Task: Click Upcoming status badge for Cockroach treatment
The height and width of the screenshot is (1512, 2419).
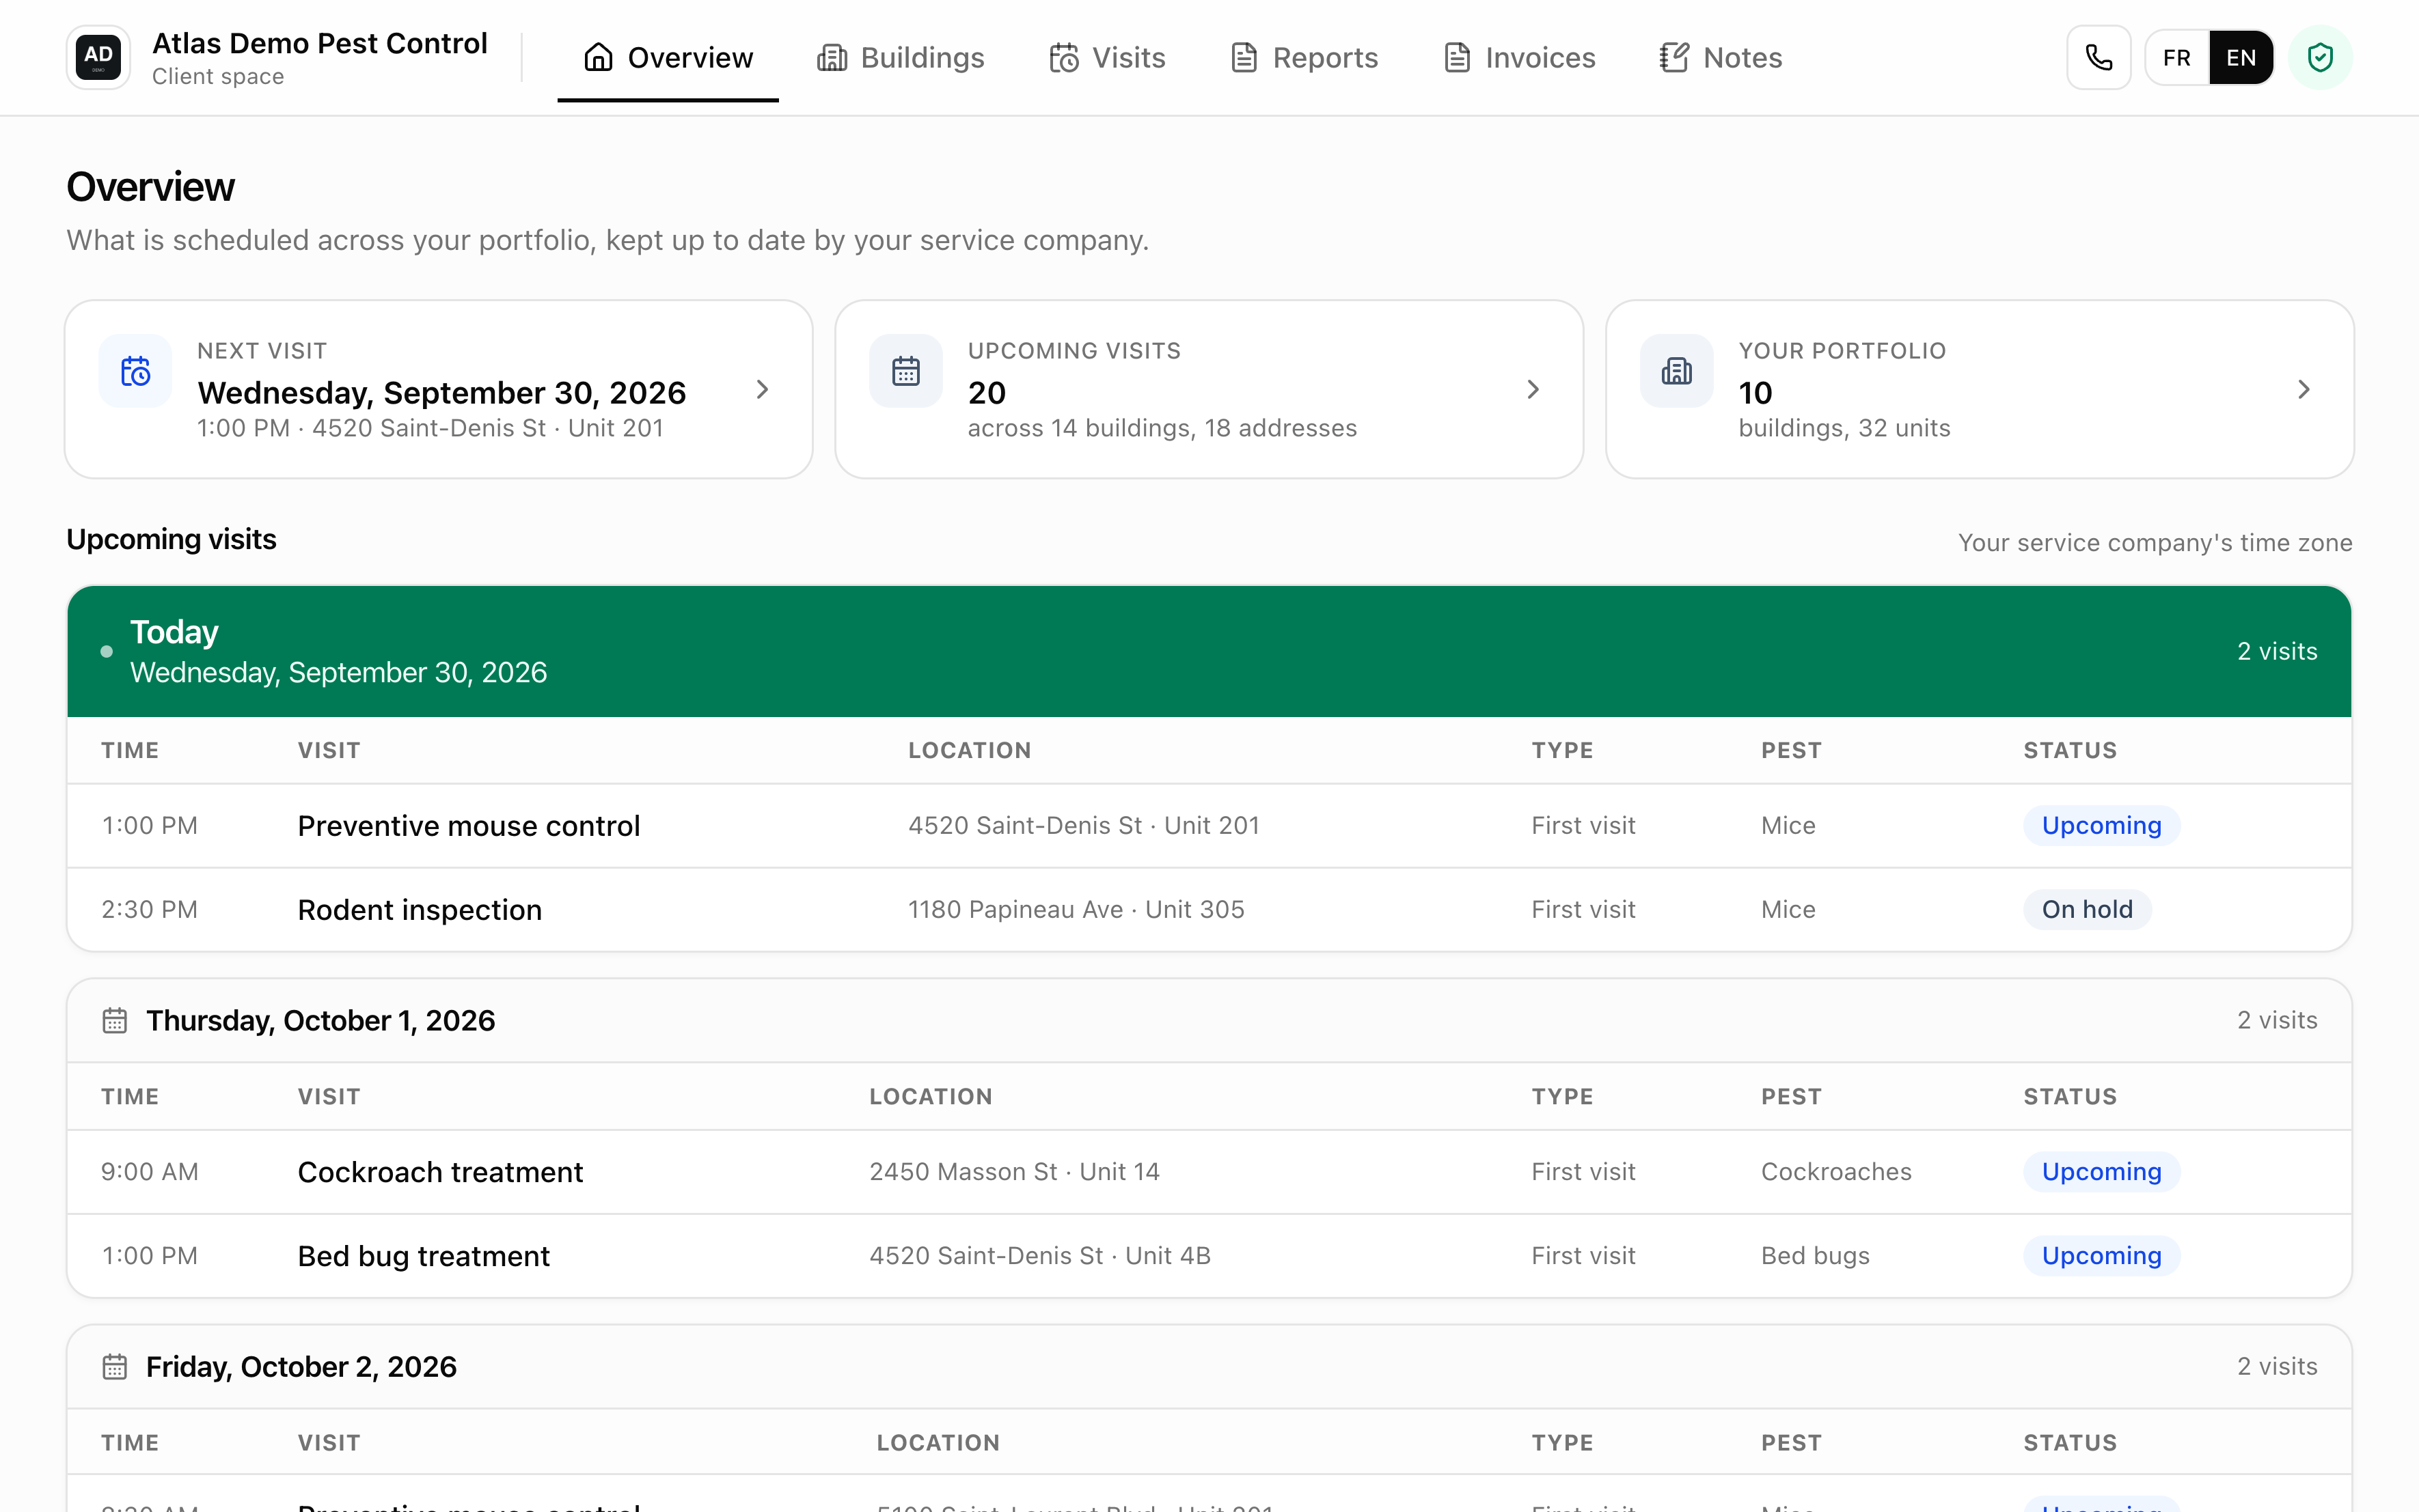Action: tap(2101, 1171)
